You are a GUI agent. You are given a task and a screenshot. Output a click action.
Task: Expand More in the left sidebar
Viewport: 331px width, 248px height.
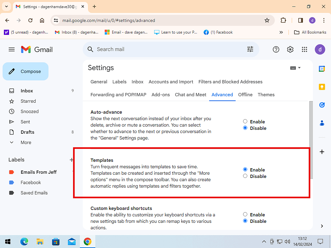tap(26, 142)
